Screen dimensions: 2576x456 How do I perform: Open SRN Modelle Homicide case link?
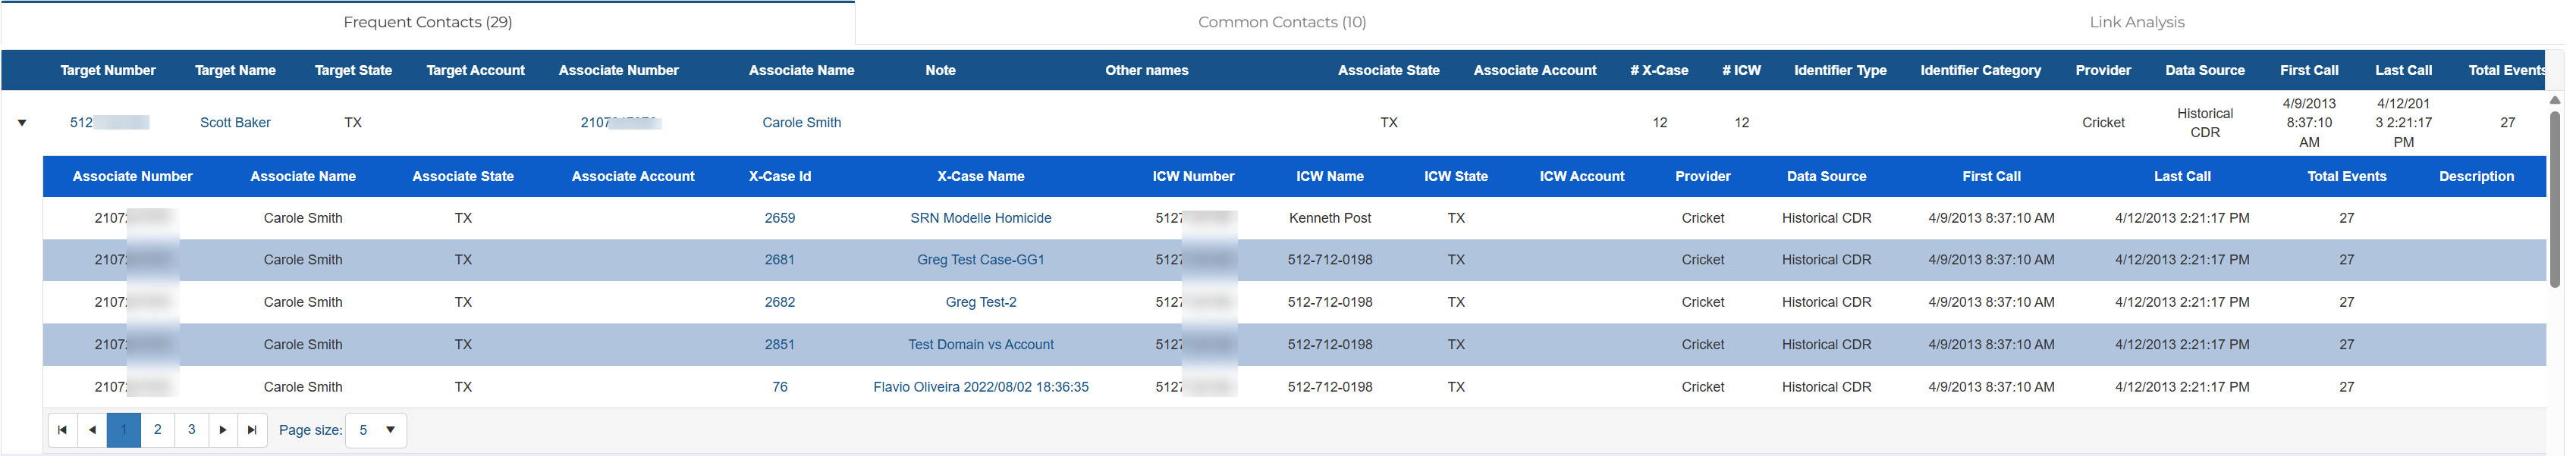[980, 217]
